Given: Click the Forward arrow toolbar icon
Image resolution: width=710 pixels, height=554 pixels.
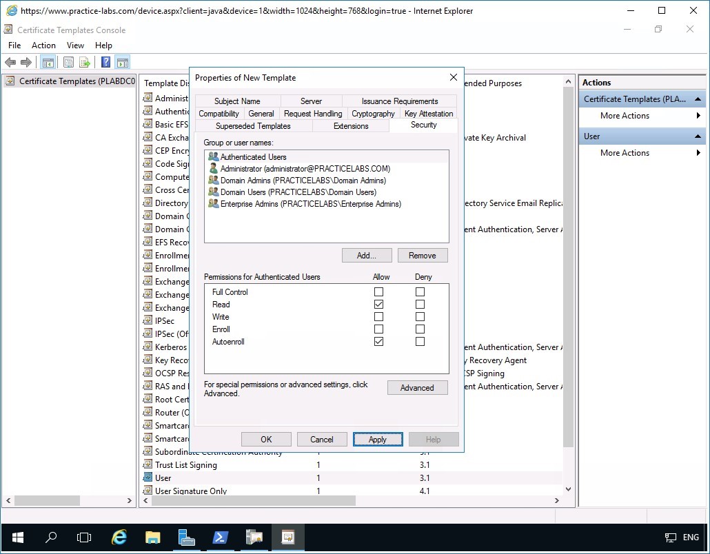Looking at the screenshot, I should click(26, 62).
